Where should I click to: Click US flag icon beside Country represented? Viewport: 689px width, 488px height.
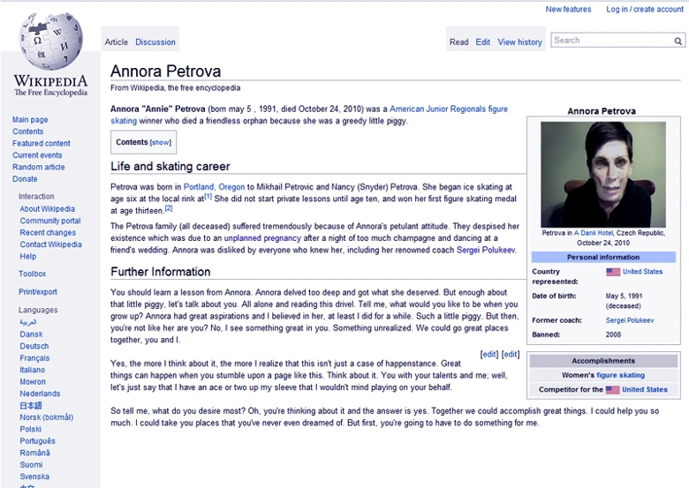click(613, 272)
